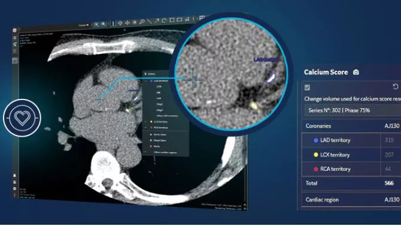Select the brightness/window-level tool in viewer toolbar
The width and height of the screenshot is (401, 226).
pos(135,23)
